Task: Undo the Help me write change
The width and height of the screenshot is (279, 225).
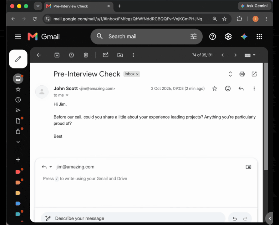Action: pos(235,219)
